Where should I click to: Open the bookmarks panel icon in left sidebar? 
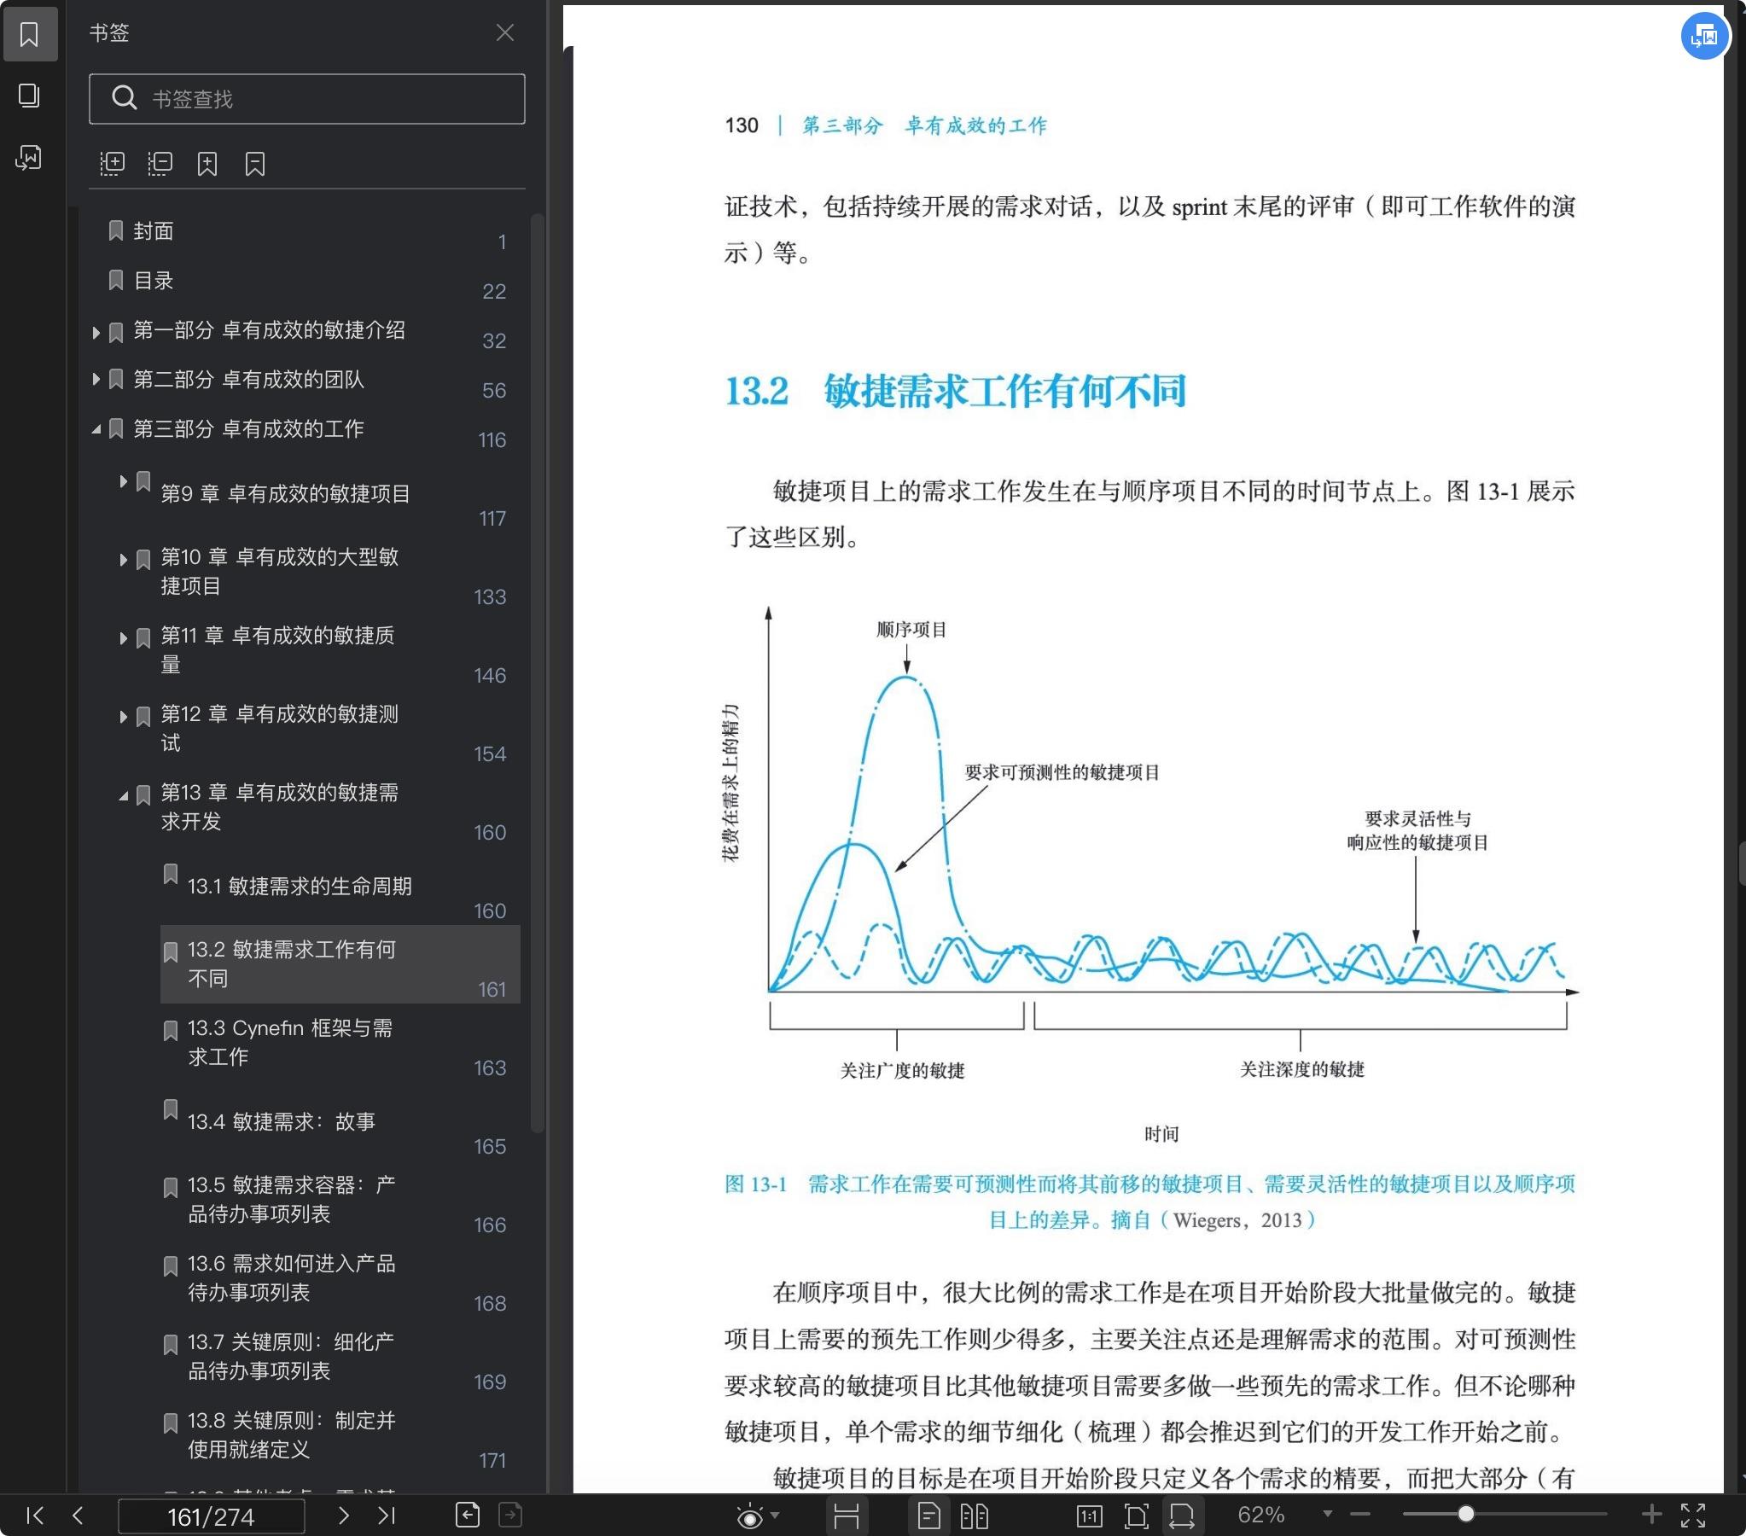click(x=30, y=34)
